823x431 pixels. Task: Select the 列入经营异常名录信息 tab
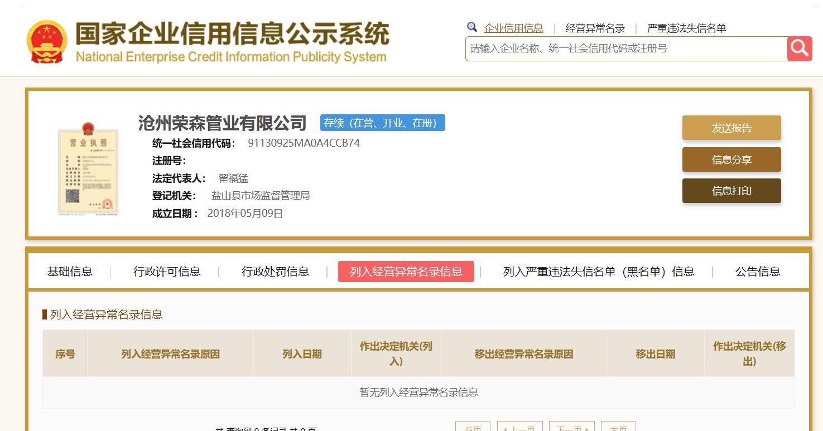(x=406, y=272)
